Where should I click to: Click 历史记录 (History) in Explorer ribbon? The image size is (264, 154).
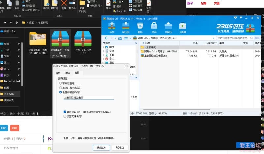pos(119,11)
